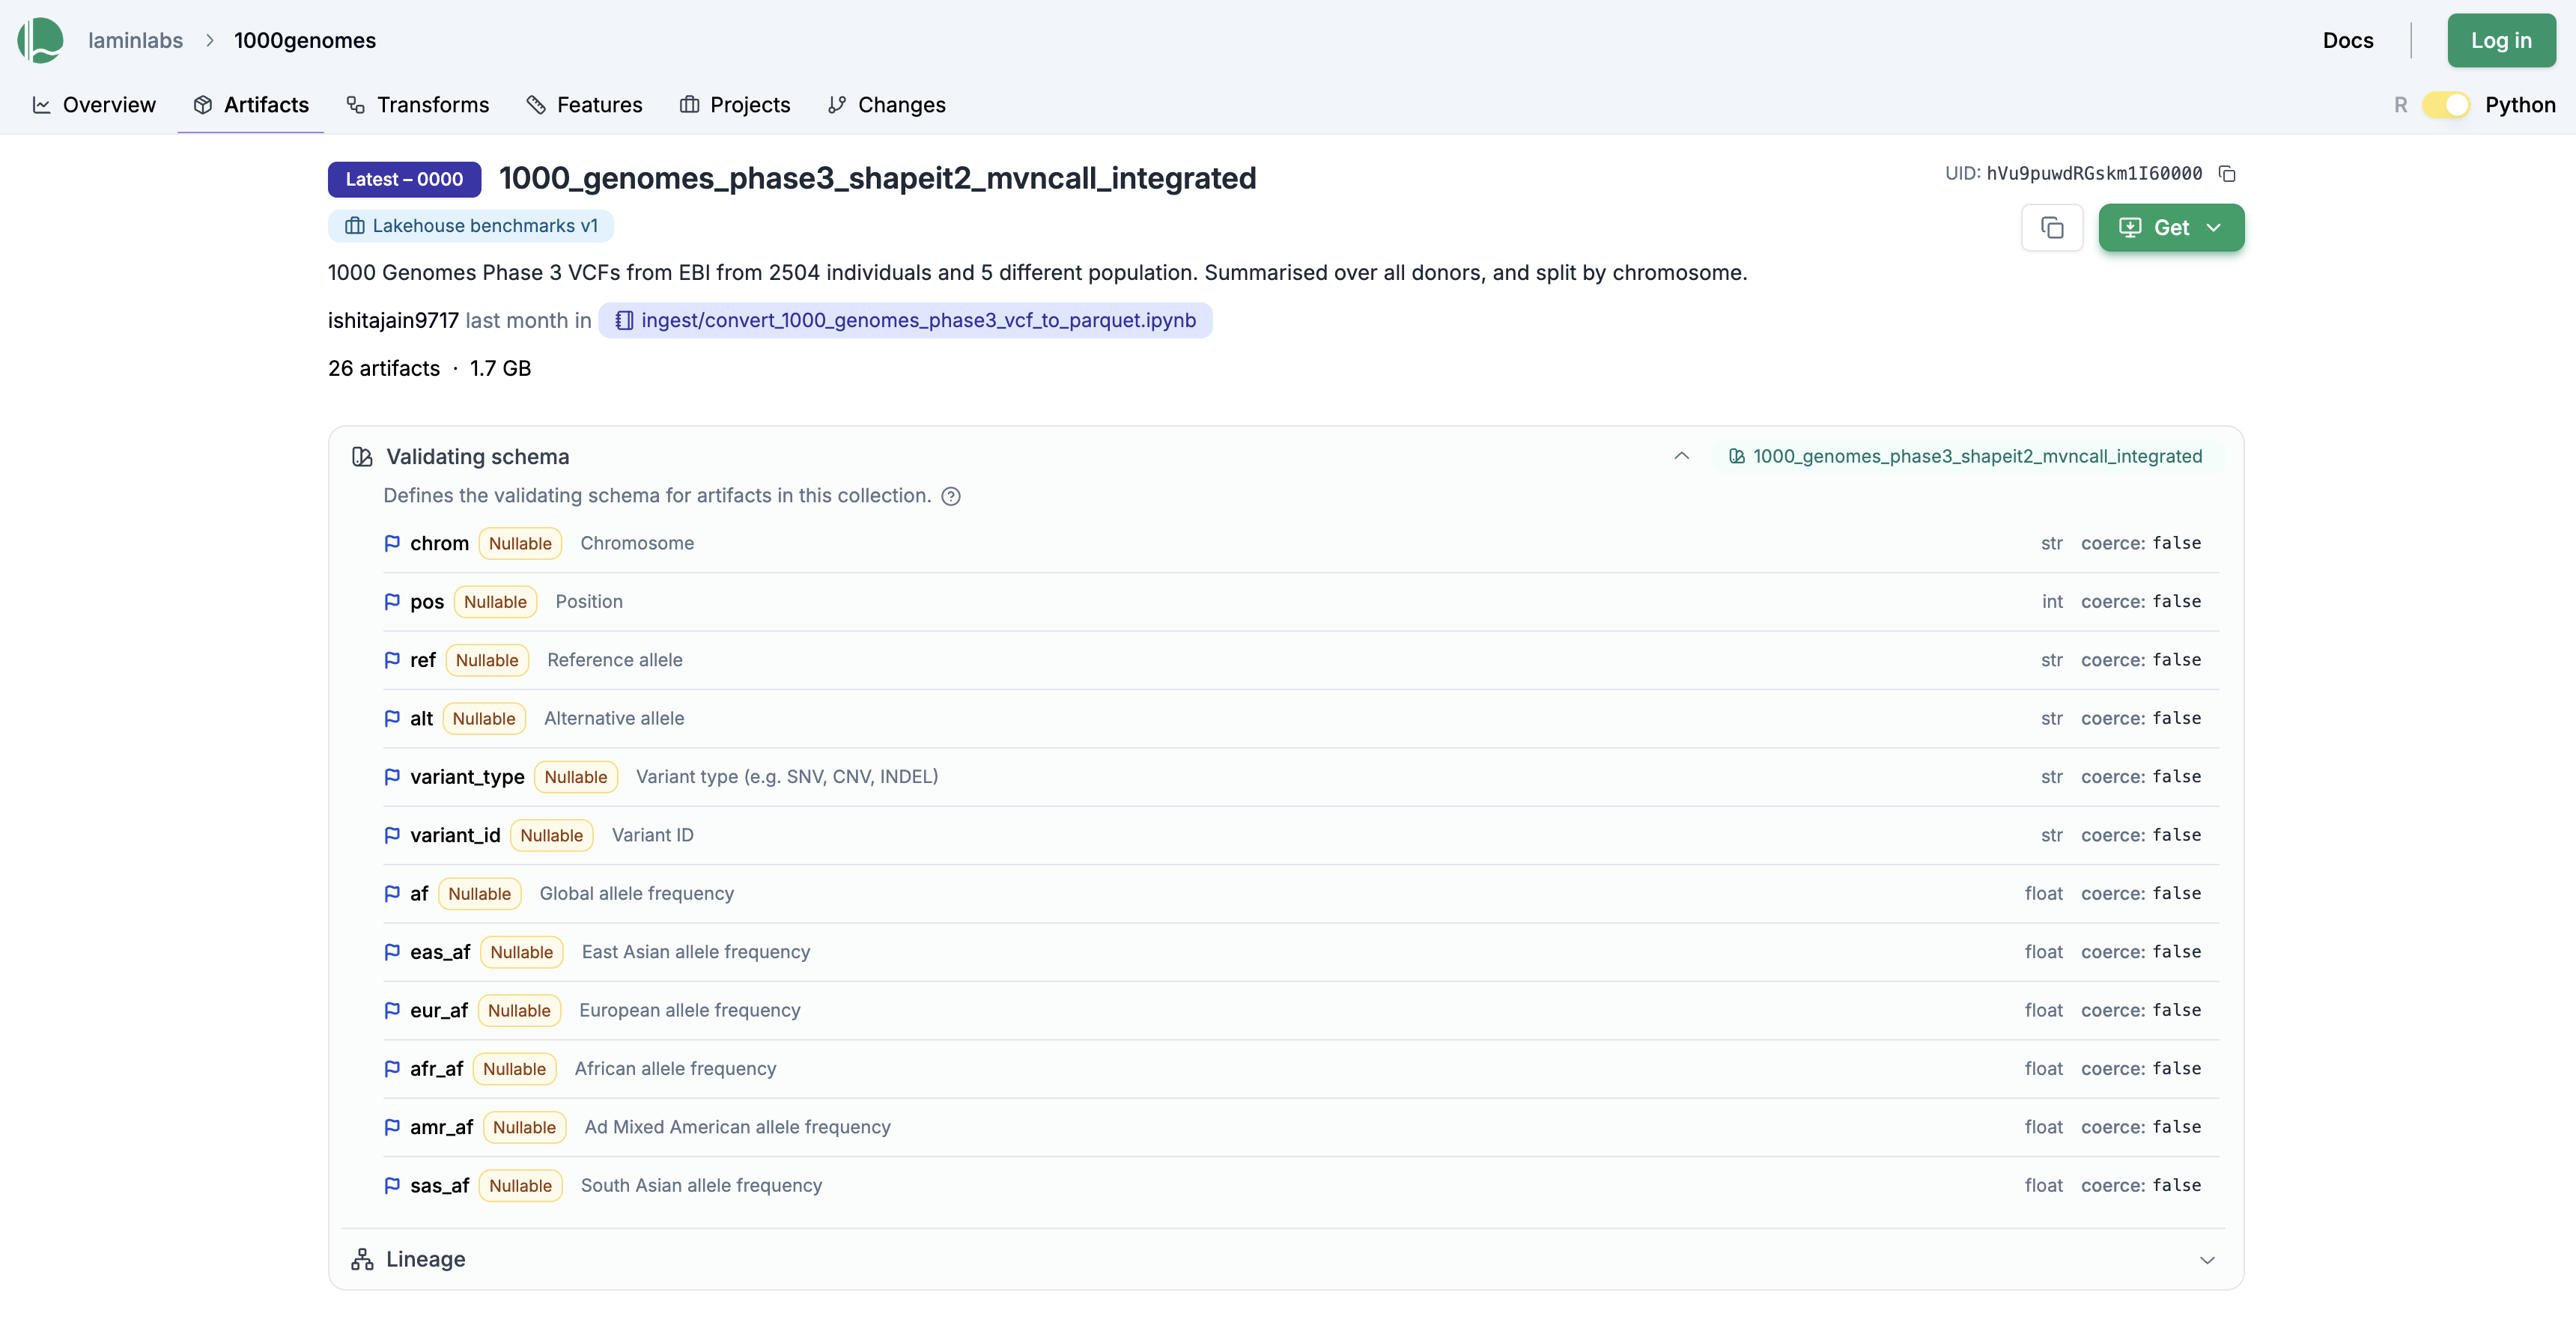Click the 'Global allele frequency' description
The height and width of the screenshot is (1328, 2576).
(636, 894)
